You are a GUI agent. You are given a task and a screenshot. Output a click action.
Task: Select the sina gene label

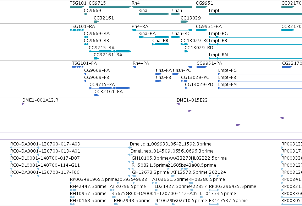click(143, 10)
